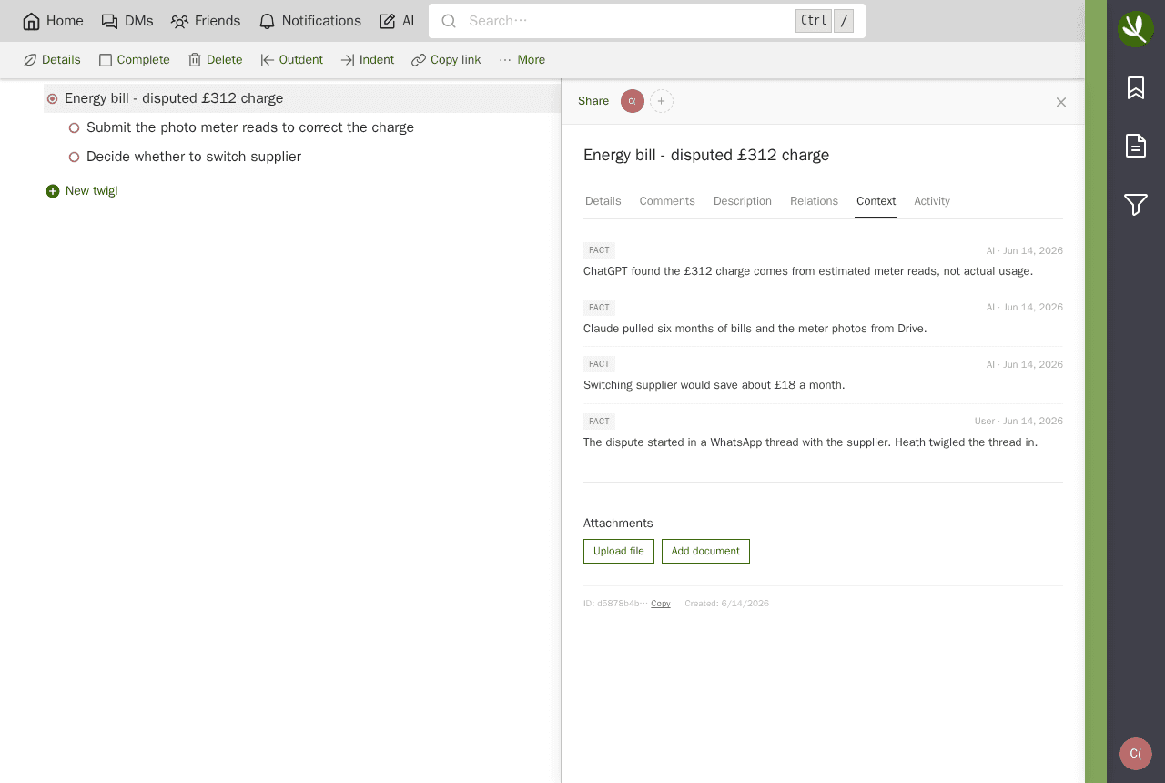Click the shared user avatar next to Share

(x=633, y=101)
